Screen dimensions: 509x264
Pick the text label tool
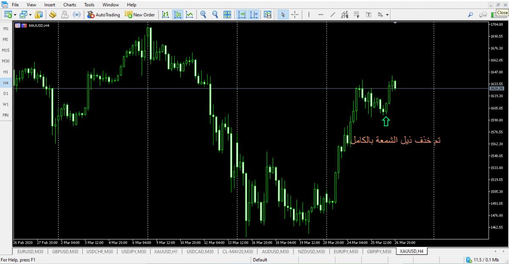pos(369,14)
